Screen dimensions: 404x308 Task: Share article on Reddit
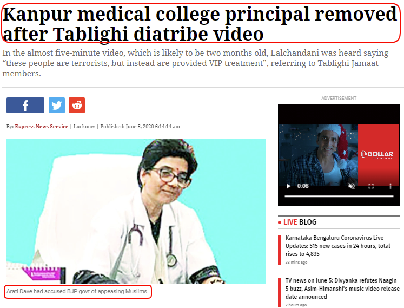tap(77, 105)
